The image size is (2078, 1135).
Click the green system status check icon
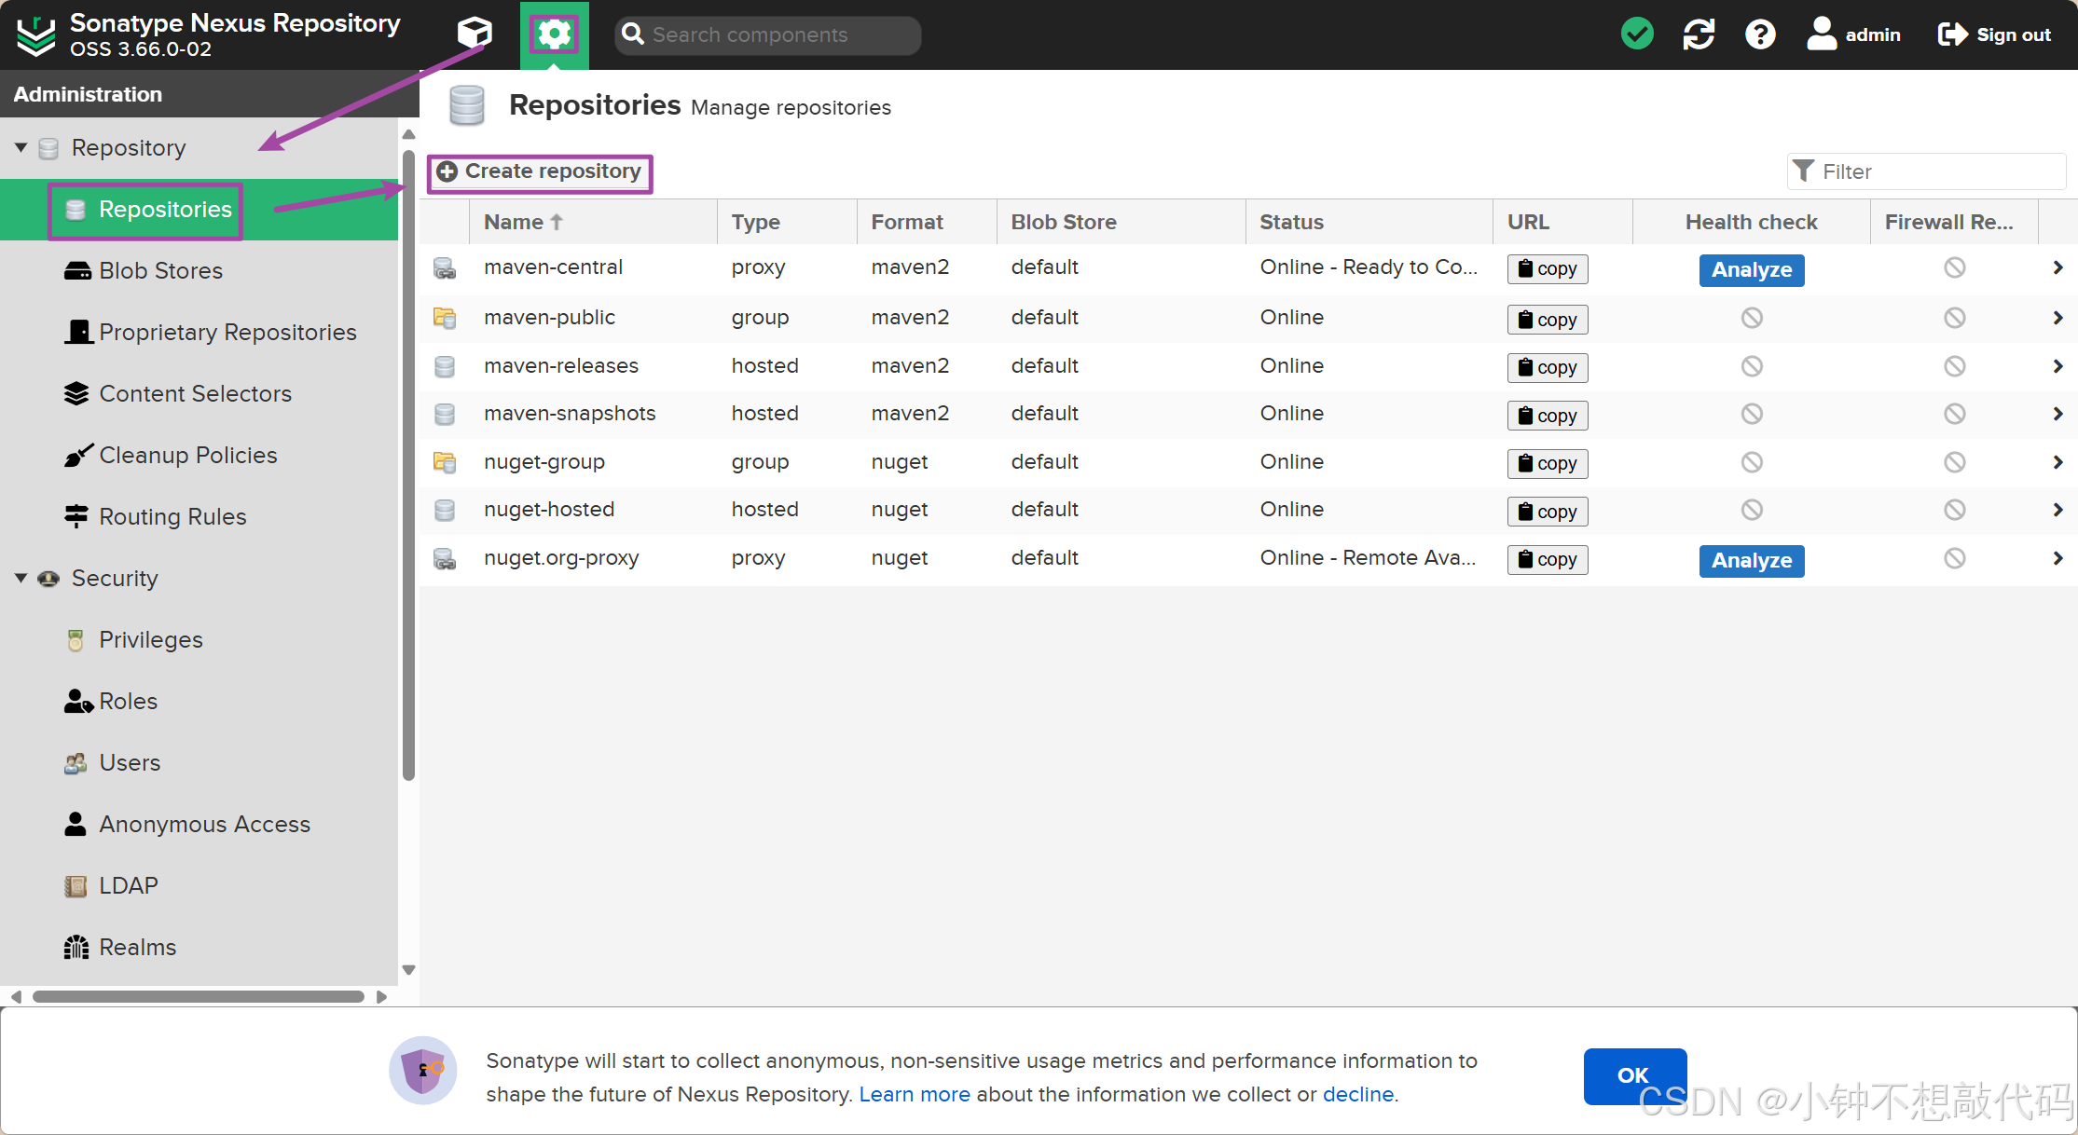(1637, 34)
